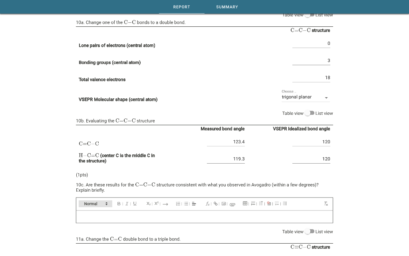This screenshot has width=409, height=256.
Task: Clear formatting with the Tx icon
Action: 326,204
